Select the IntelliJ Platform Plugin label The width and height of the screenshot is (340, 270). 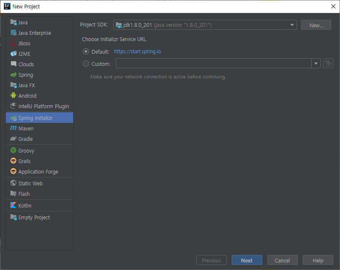[x=43, y=106]
